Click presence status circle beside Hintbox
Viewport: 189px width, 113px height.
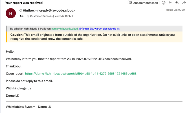[21, 11]
